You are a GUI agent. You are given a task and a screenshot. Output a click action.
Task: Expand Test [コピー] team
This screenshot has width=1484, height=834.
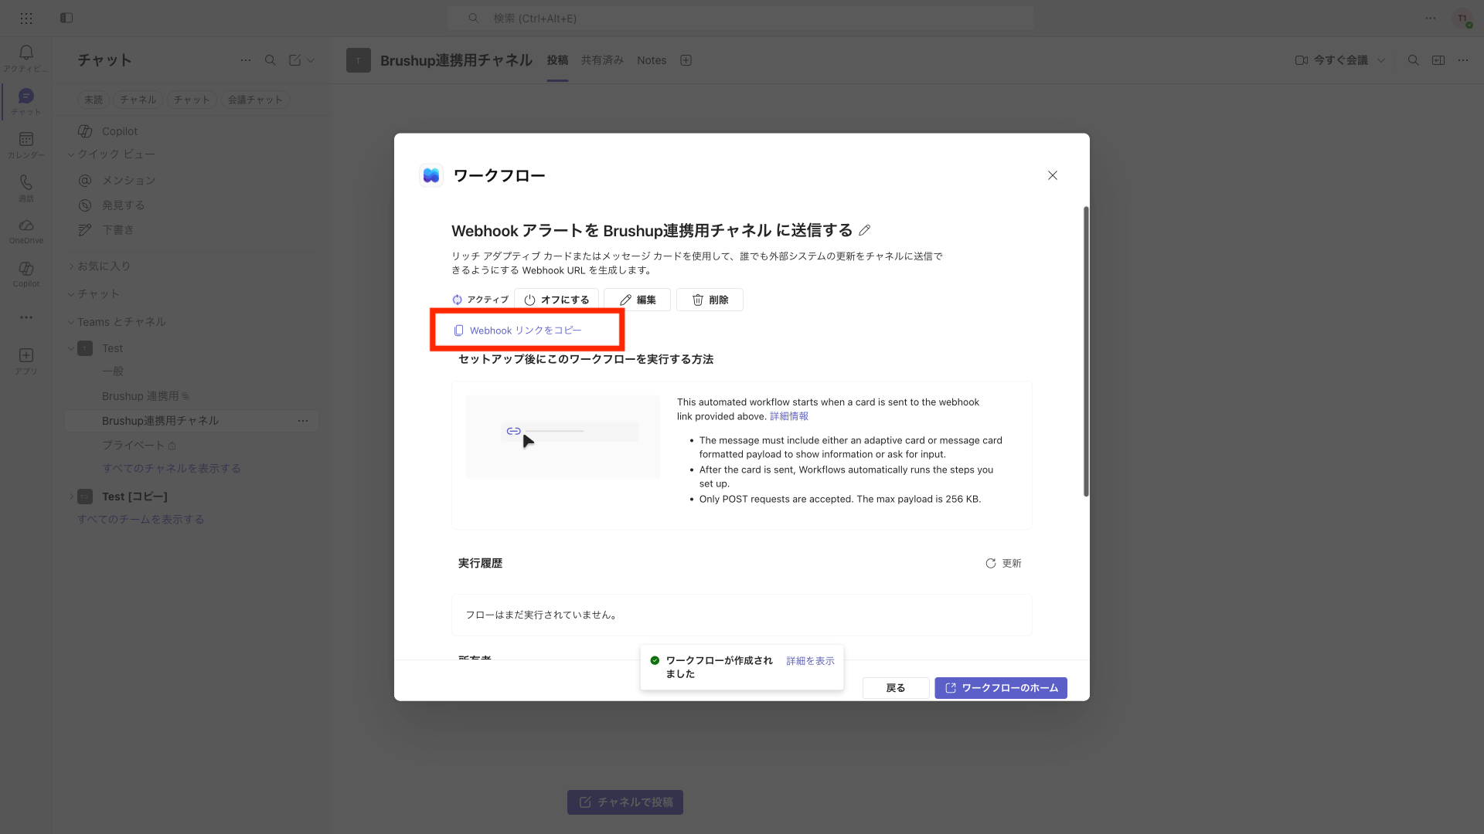tap(71, 497)
